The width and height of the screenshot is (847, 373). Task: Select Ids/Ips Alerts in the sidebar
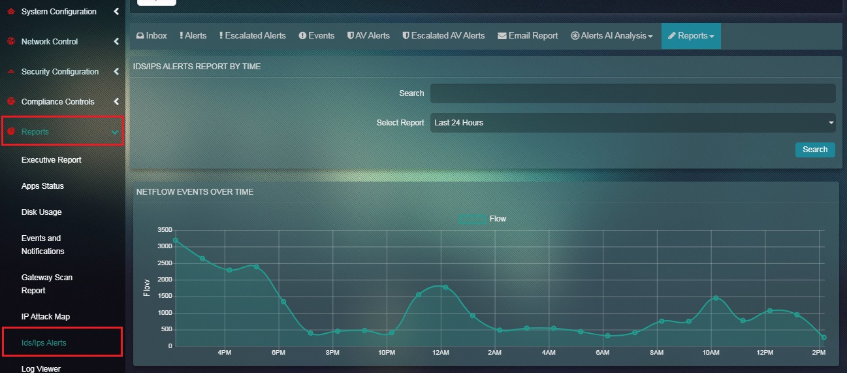click(x=44, y=343)
